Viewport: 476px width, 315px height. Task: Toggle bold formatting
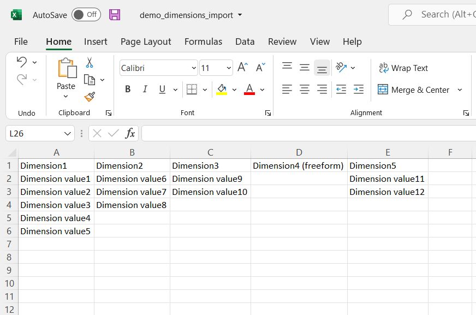pos(127,89)
